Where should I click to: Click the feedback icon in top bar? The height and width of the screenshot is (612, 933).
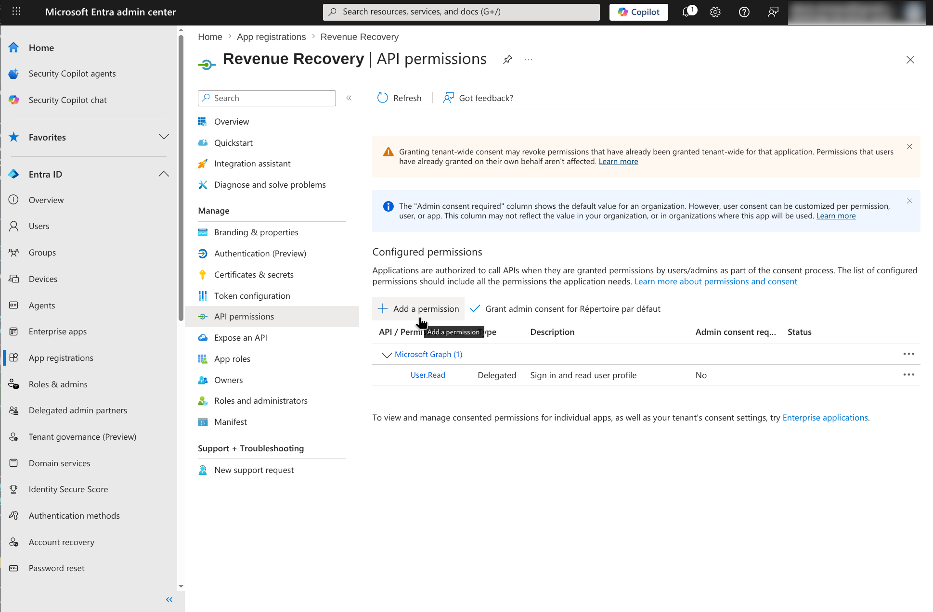(x=773, y=12)
